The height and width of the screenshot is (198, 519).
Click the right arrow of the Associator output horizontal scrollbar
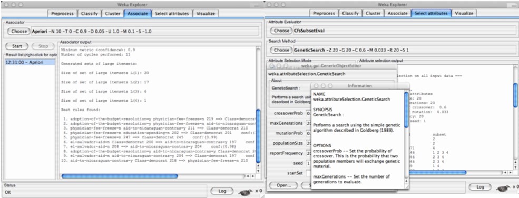tap(253, 176)
